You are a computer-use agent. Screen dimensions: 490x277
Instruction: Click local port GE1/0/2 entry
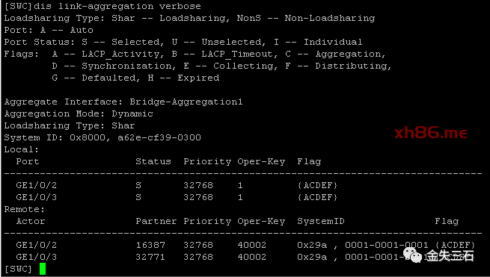tap(36, 185)
